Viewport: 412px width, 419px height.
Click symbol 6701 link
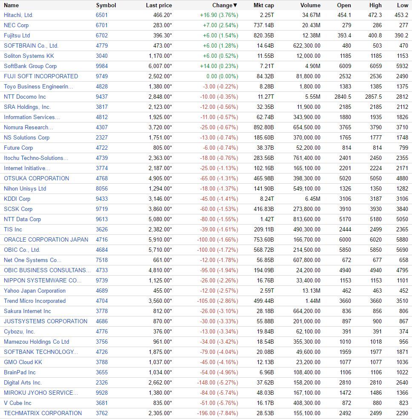[x=102, y=26]
